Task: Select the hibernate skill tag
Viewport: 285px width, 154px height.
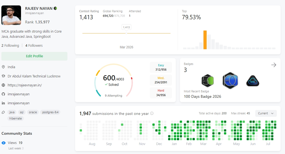Action: pyautogui.click(x=16, y=118)
